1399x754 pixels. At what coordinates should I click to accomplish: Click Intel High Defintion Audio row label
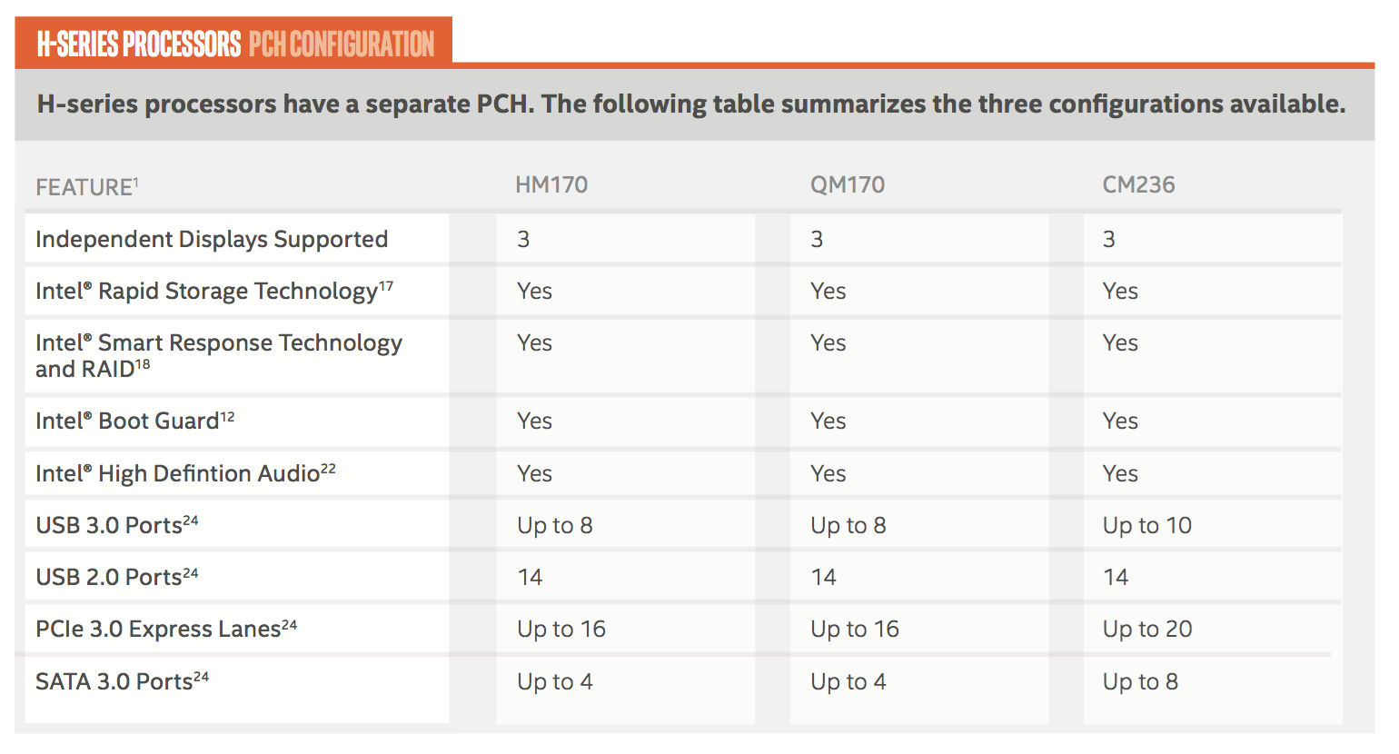185,473
